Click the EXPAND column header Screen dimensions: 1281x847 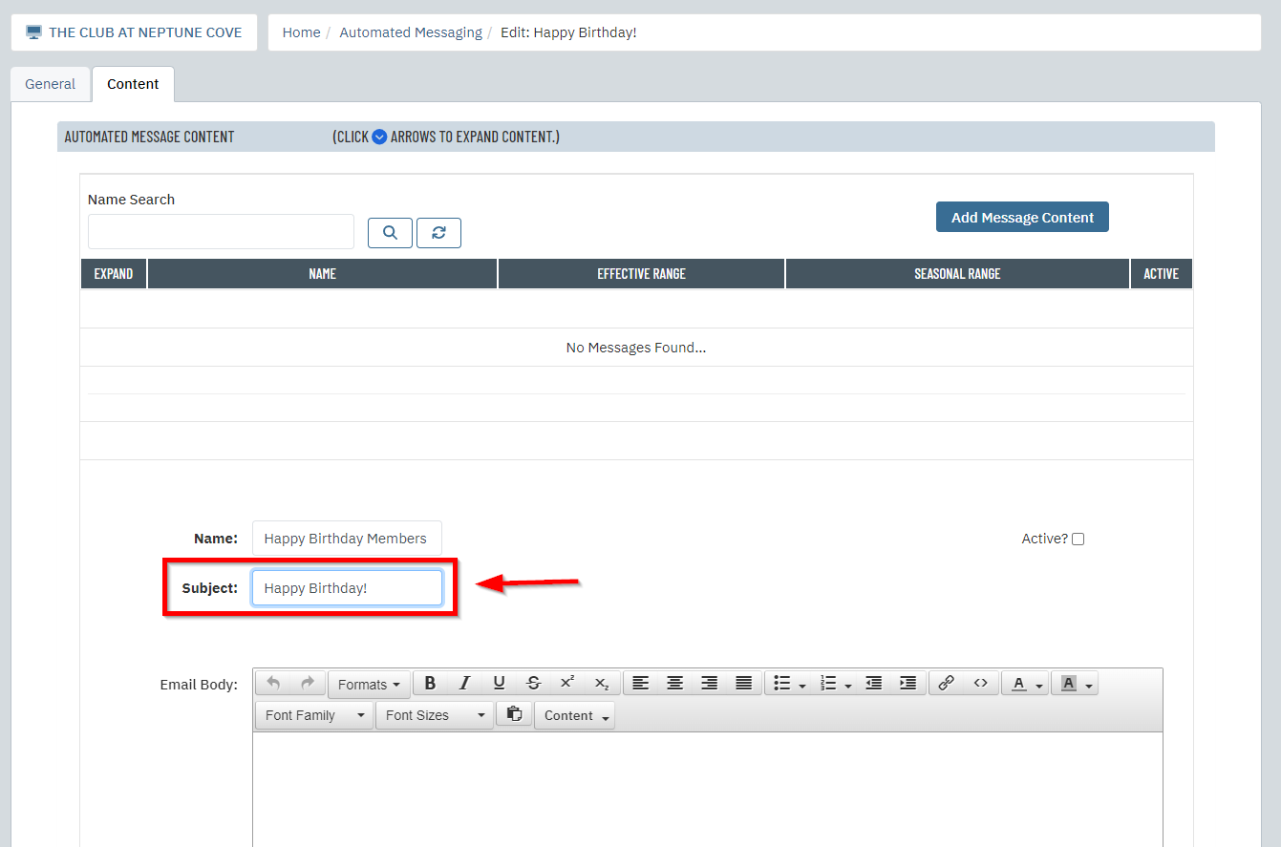[x=114, y=273]
